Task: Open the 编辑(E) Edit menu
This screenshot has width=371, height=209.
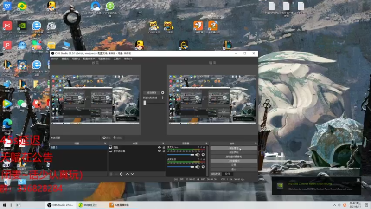Action: point(65,59)
